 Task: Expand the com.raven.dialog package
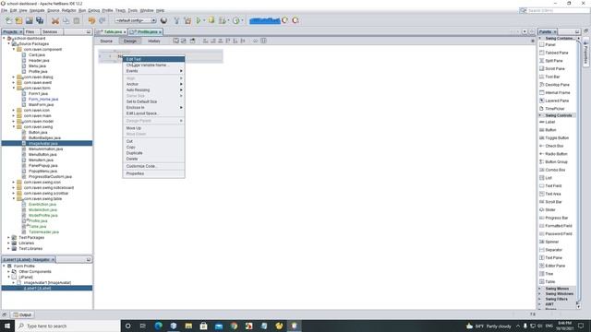click(14, 77)
